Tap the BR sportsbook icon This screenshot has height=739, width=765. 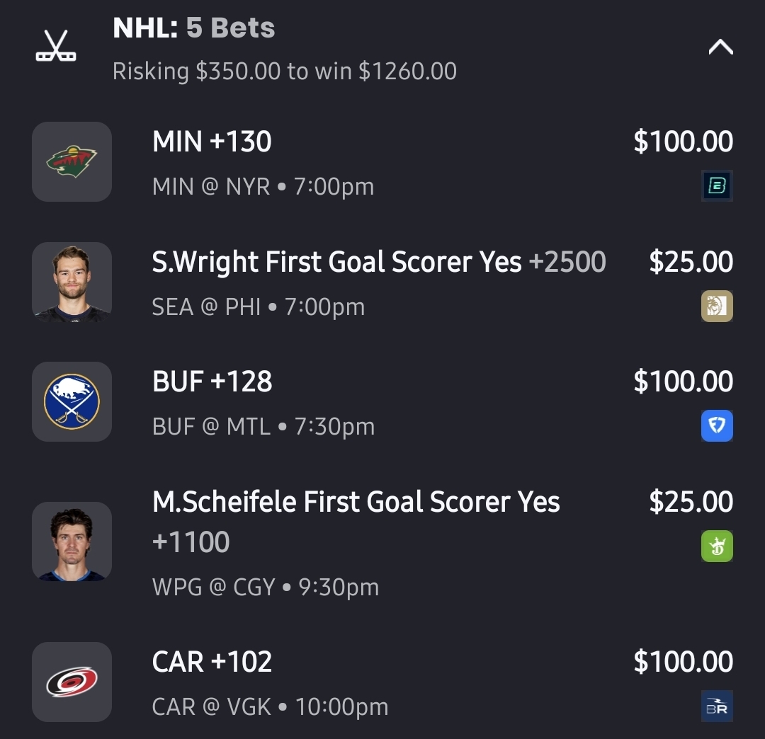[x=717, y=706]
